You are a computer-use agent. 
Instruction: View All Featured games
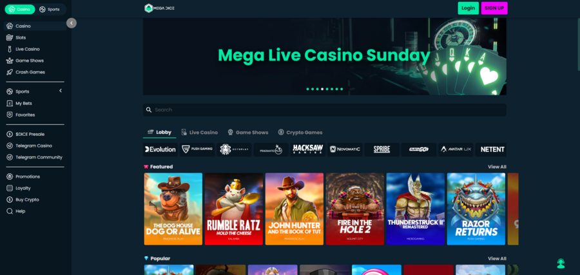(x=497, y=167)
